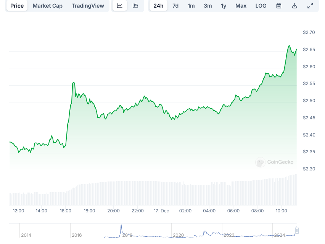Viewport: 325px width, 244px height.
Task: Toggle LOG scale on the chart
Action: point(261,6)
